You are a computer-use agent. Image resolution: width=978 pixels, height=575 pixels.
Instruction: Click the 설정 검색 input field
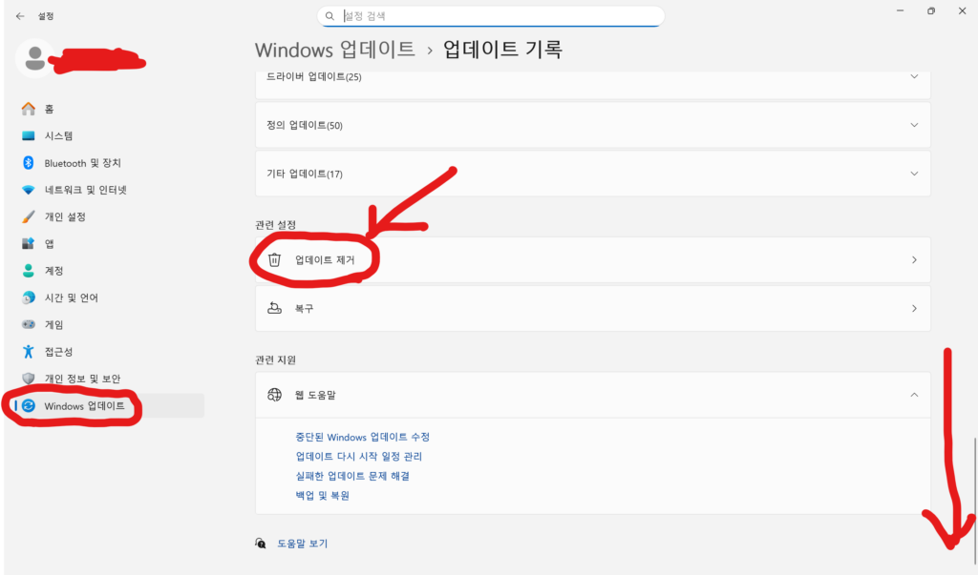[x=490, y=16]
